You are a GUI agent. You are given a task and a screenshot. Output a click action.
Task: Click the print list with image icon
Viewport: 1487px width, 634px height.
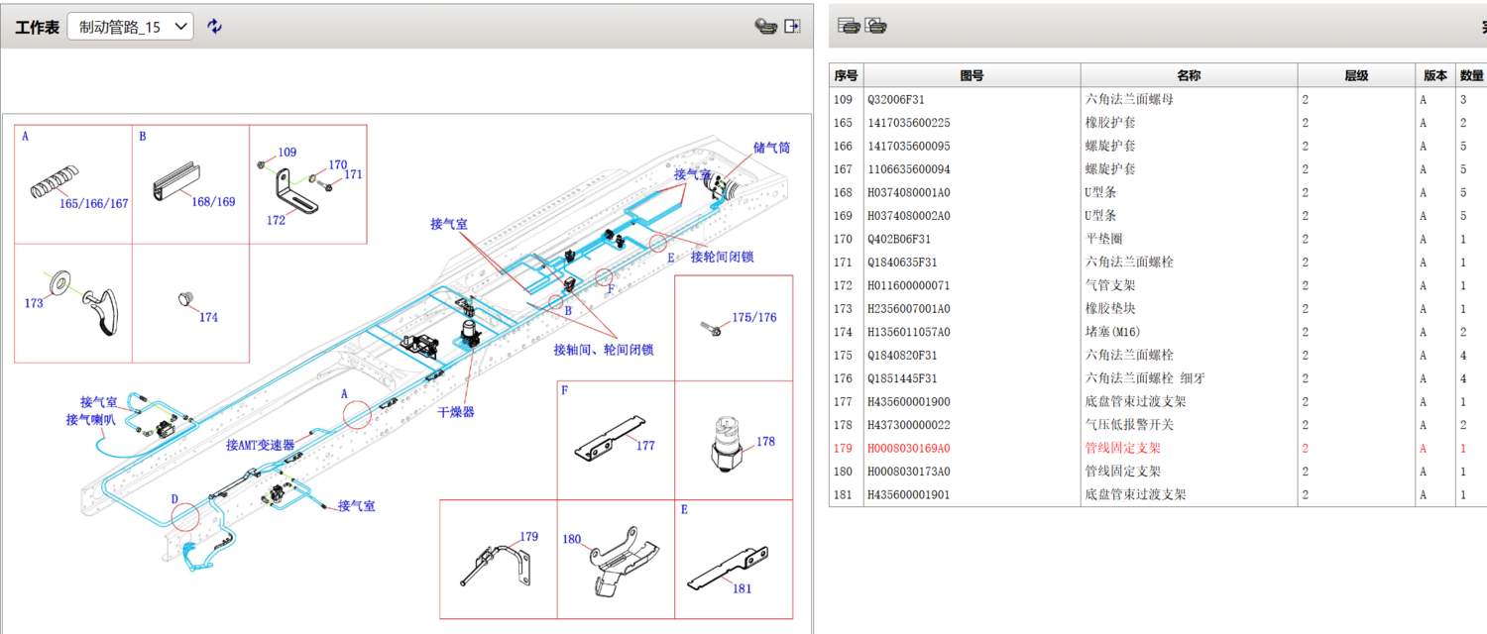875,27
